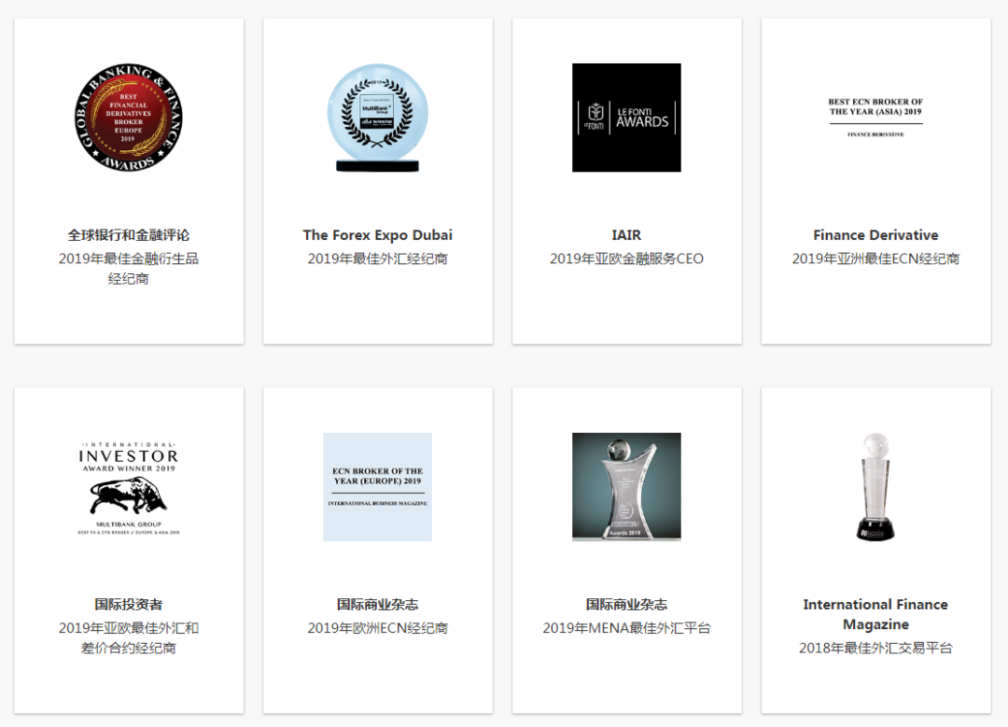Select The Forex Expo Dubai title
Screen dimensions: 1008x727
(x=377, y=235)
